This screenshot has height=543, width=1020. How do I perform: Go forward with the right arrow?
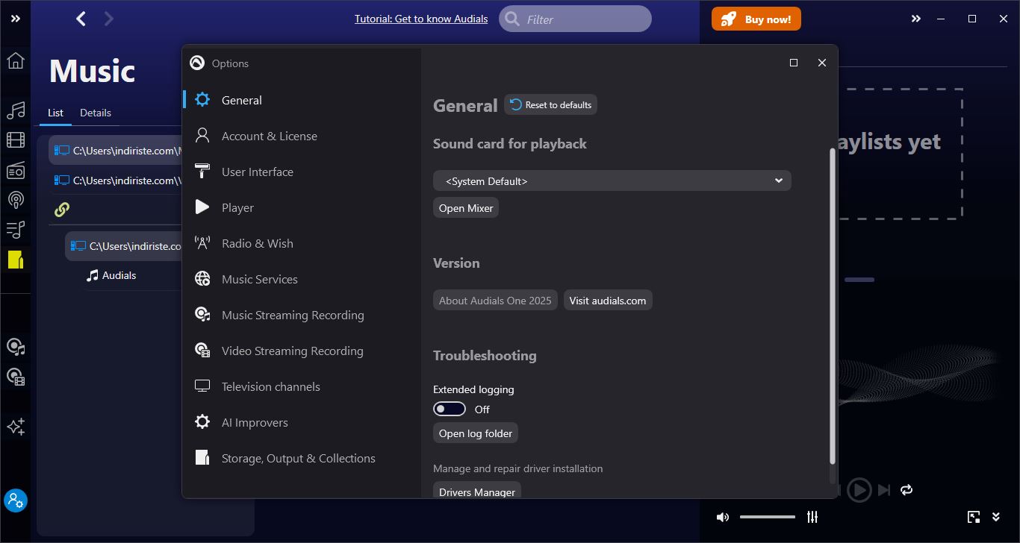click(109, 19)
